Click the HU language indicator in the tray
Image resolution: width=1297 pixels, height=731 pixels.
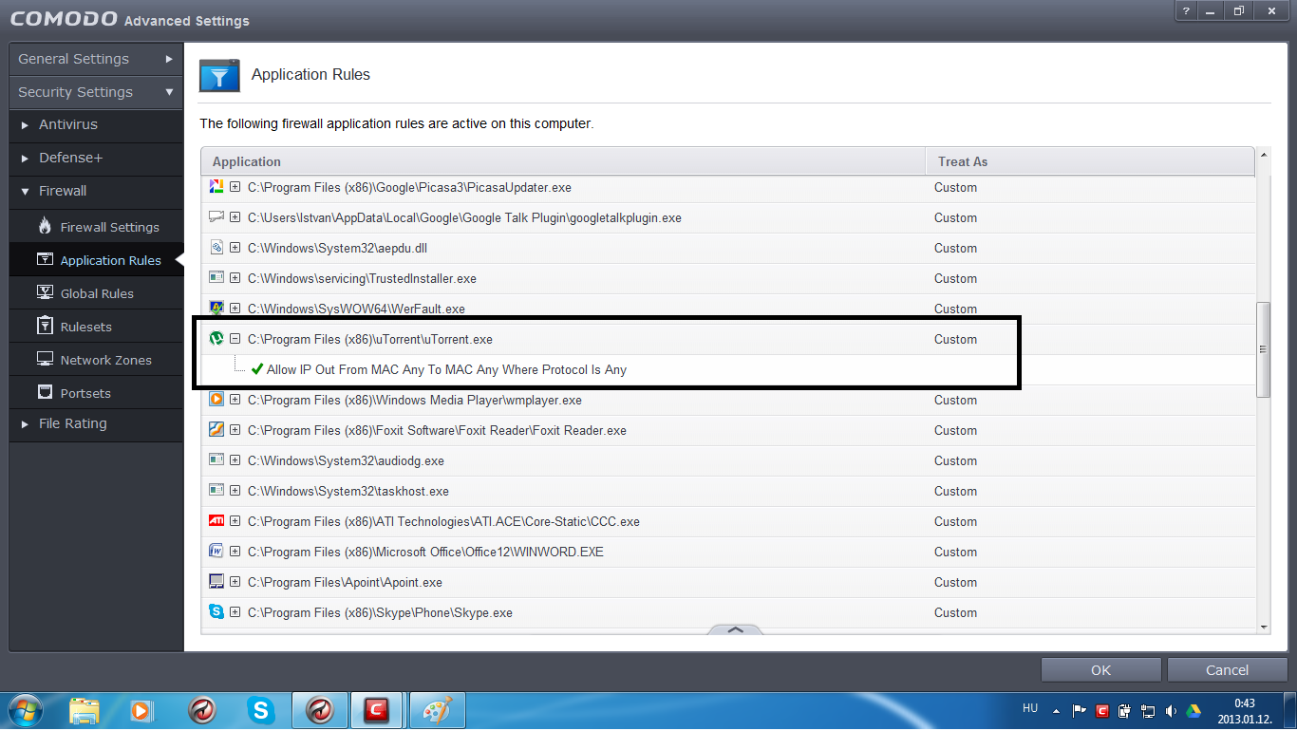1030,708
